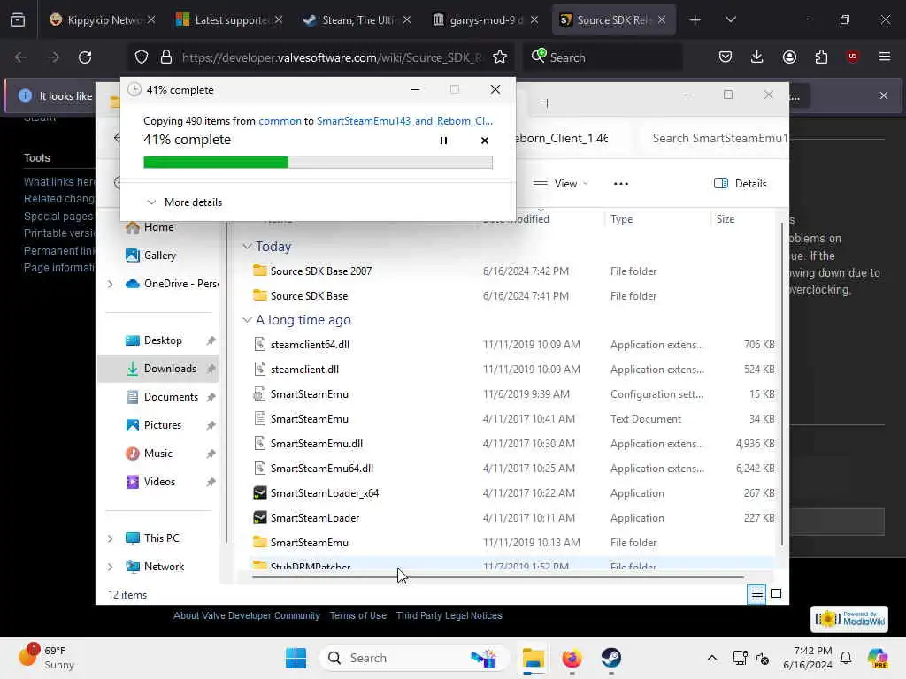Collapse the A long time ago group
Image resolution: width=906 pixels, height=679 pixels.
248,320
